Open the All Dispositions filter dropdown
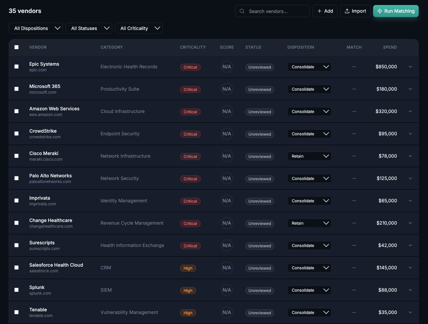 click(36, 28)
